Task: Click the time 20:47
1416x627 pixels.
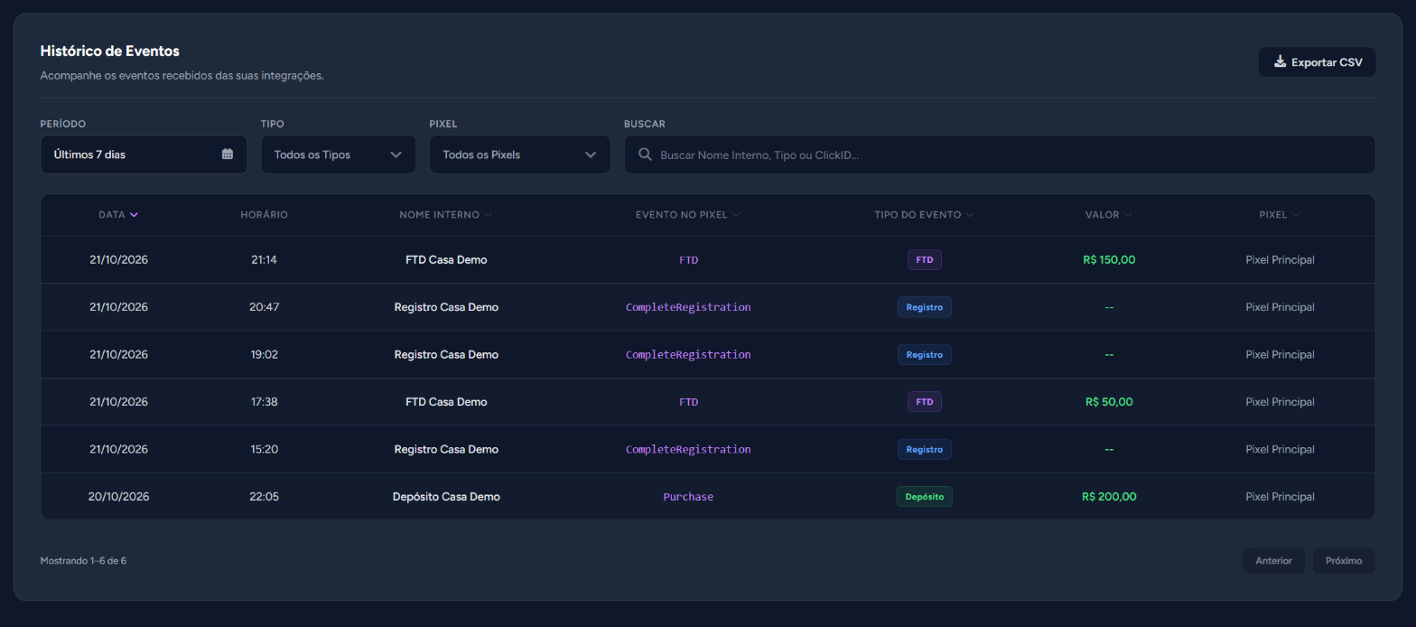Action: (x=264, y=307)
